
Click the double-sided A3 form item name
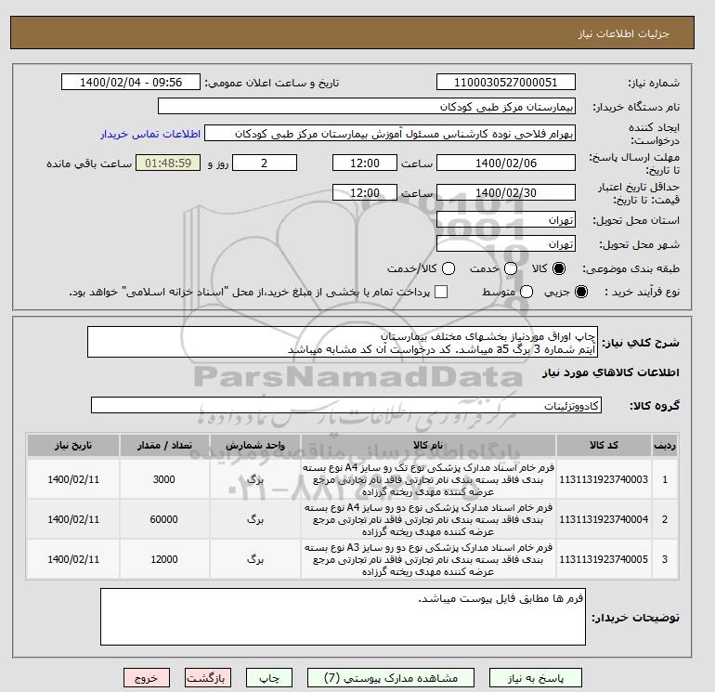428,559
